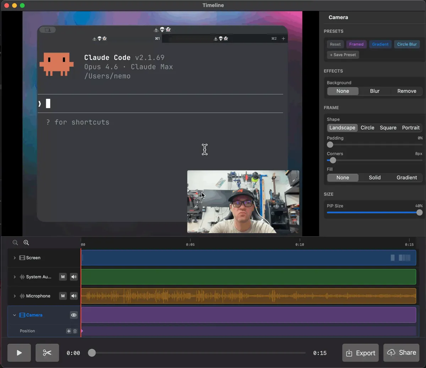Image resolution: width=426 pixels, height=368 pixels.
Task: Choose the Landscape frame shape
Action: coord(342,128)
